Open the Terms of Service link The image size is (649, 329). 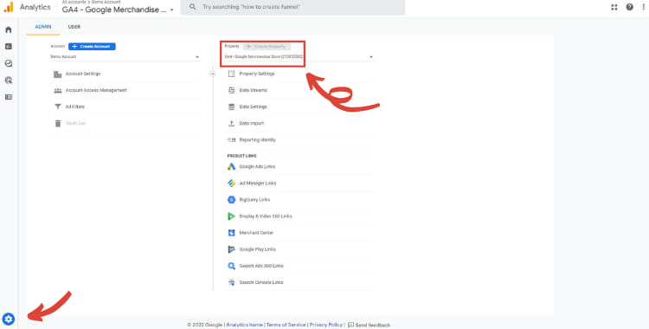tap(286, 325)
